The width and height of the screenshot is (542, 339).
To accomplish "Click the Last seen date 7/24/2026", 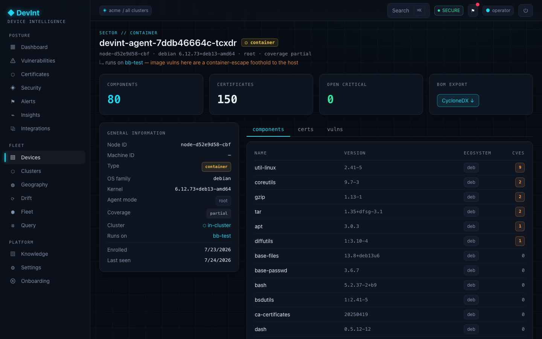I will [x=218, y=260].
